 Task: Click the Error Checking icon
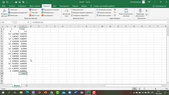pyautogui.click(x=115, y=13)
